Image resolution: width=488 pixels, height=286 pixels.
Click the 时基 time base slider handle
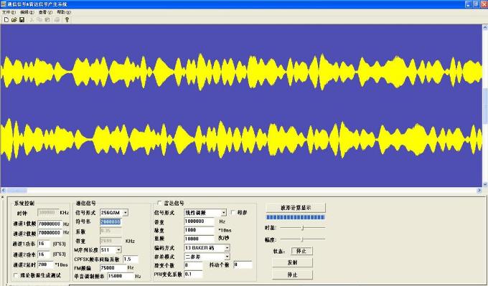303,228
